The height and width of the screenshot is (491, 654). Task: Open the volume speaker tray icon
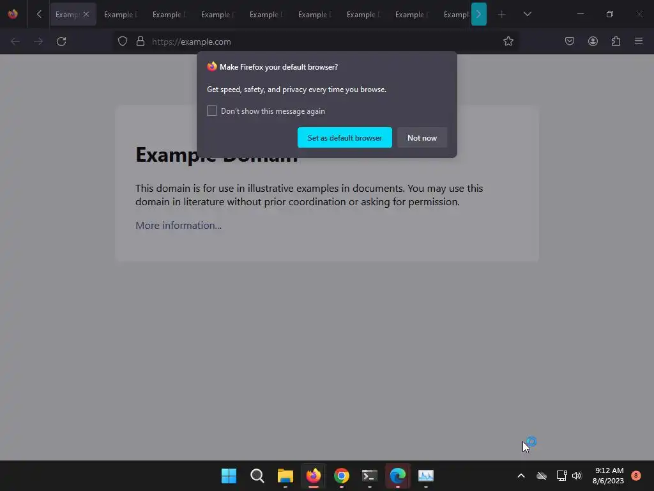(x=577, y=476)
